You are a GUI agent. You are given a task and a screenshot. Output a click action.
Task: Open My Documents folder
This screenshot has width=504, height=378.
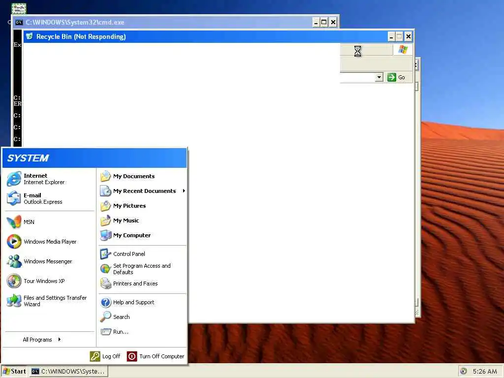[142, 176]
